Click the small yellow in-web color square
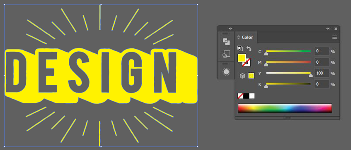 [x=251, y=76]
